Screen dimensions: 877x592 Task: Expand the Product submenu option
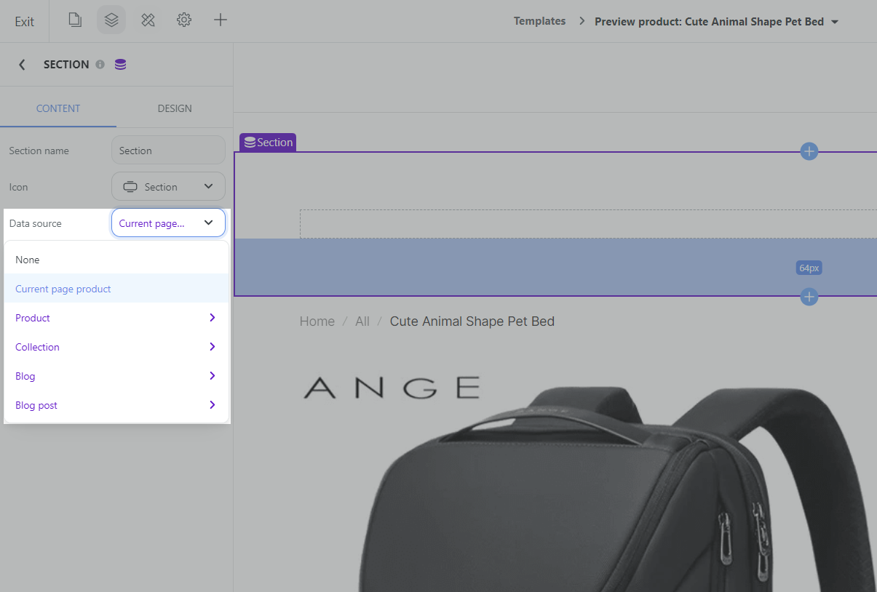[x=116, y=318]
